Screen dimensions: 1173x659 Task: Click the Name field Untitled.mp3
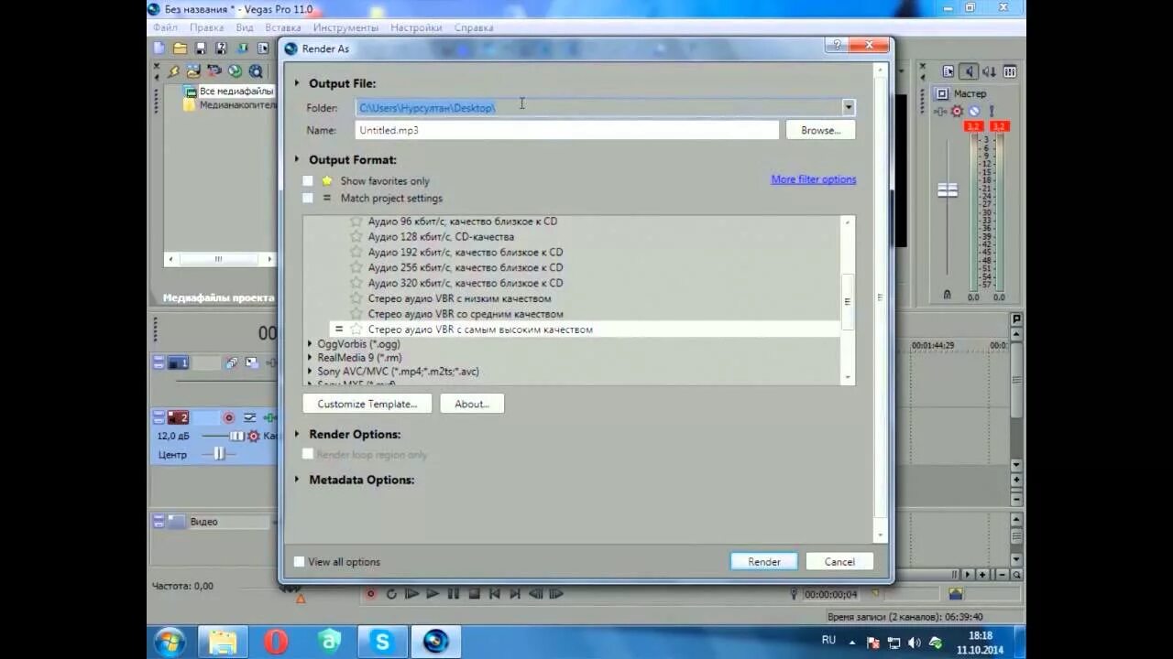click(567, 130)
